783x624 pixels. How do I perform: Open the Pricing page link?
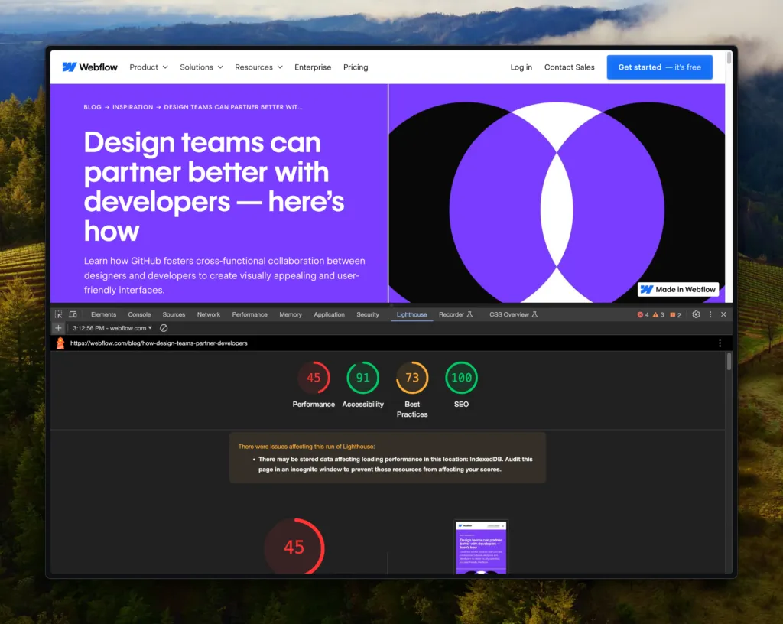(x=356, y=67)
